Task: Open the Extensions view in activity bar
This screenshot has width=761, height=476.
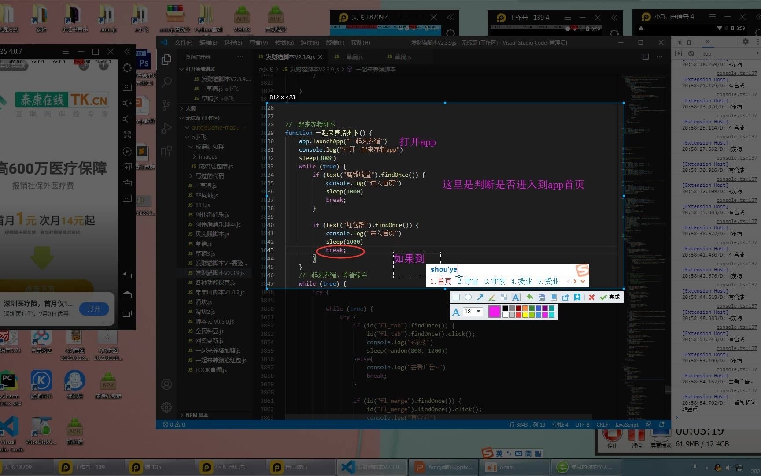Action: coord(166,152)
